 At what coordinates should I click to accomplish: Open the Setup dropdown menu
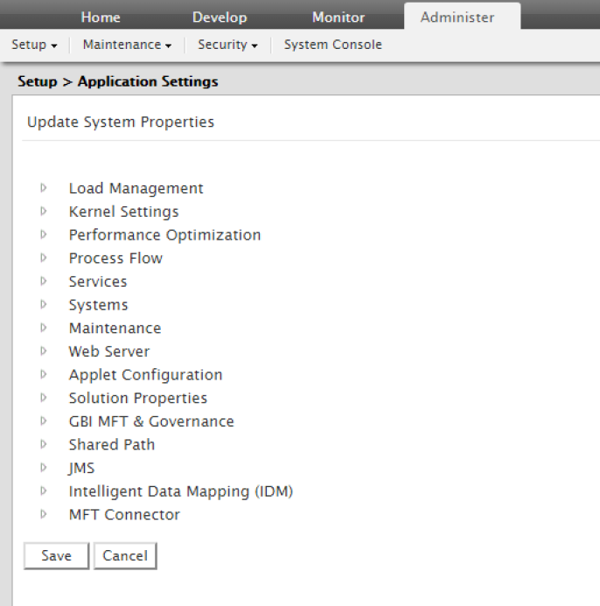[x=34, y=45]
